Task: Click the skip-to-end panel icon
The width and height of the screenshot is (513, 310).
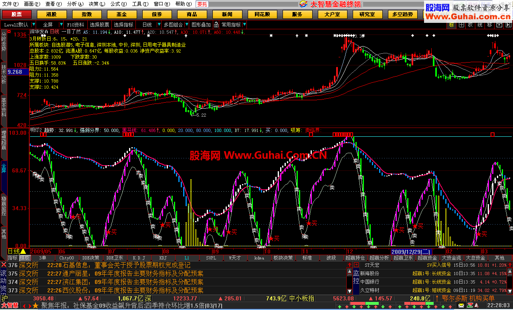Action: pos(508,24)
